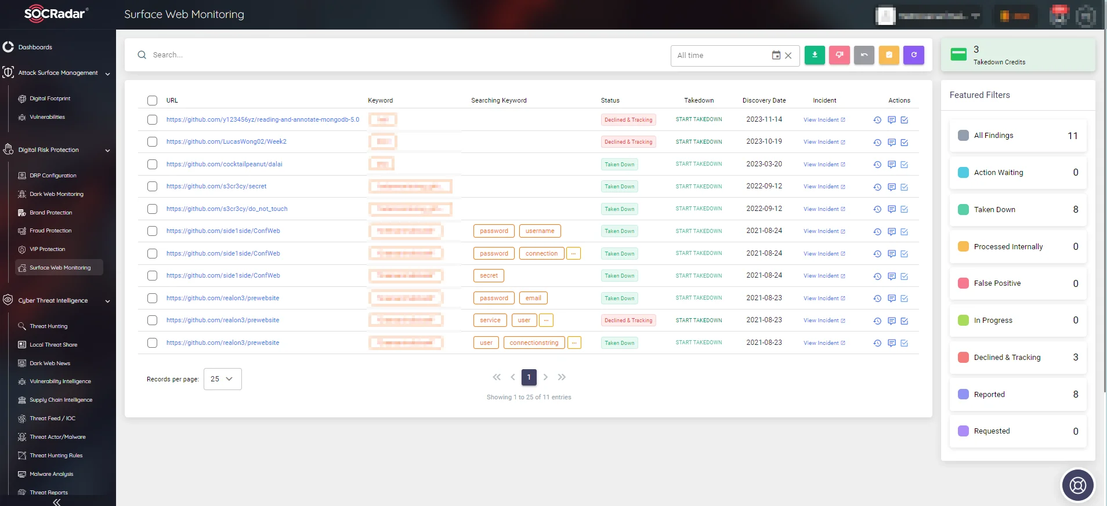Expand more keywords after the 'connectionstring' tag
The width and height of the screenshot is (1107, 506).
tap(574, 343)
